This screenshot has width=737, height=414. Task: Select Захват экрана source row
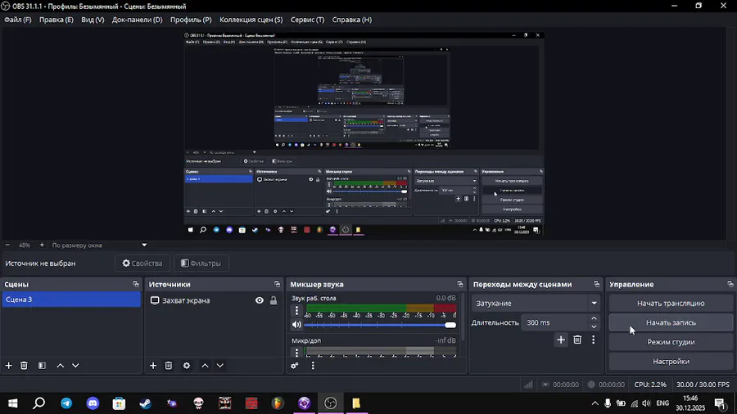point(213,300)
